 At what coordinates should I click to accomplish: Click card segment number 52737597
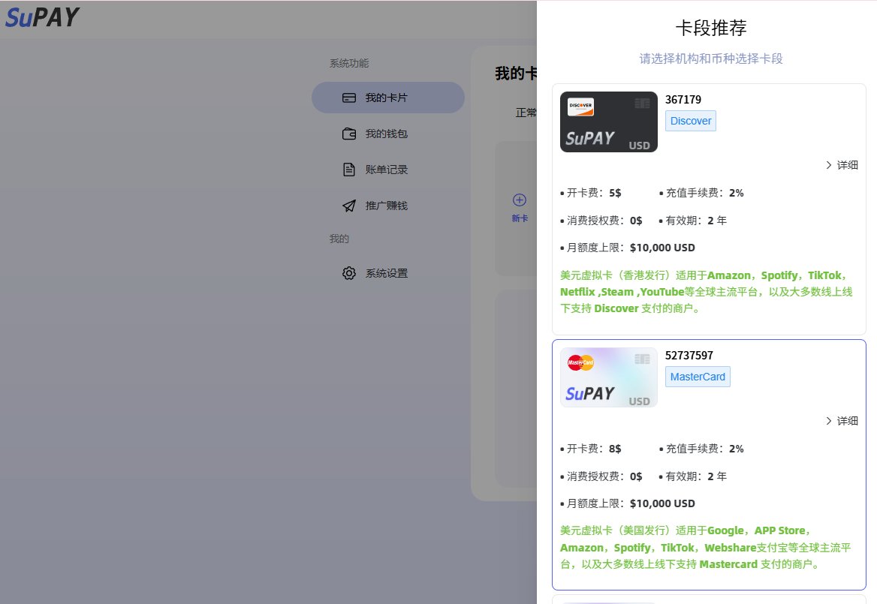(689, 356)
